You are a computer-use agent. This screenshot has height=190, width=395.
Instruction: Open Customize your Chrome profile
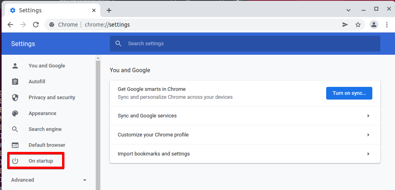pos(245,135)
